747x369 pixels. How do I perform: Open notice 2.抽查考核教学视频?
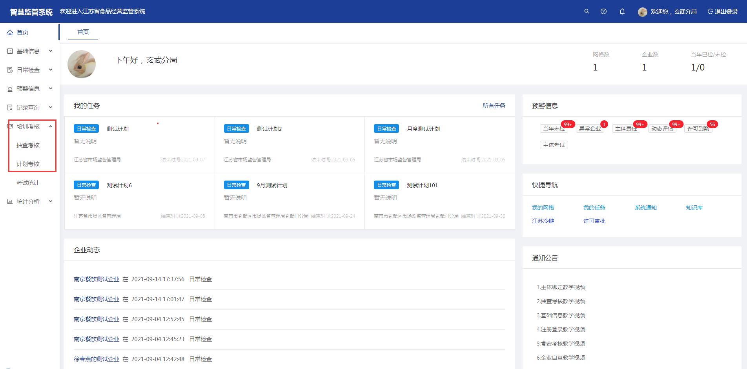coord(561,301)
